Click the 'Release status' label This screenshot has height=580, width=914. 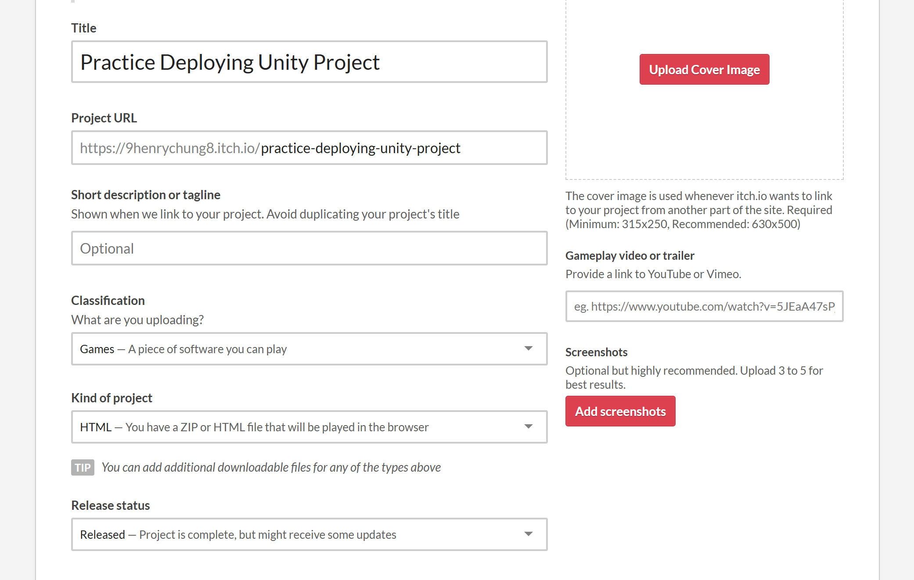pyautogui.click(x=111, y=505)
